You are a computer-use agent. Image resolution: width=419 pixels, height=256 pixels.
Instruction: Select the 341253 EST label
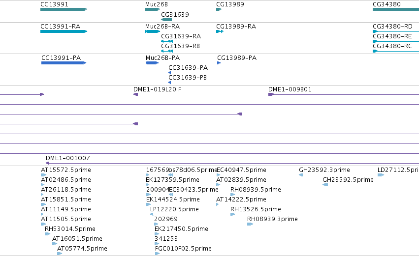click(166, 239)
